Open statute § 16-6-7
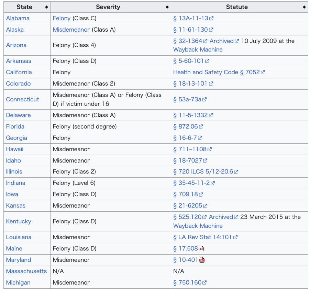 pos(185,138)
